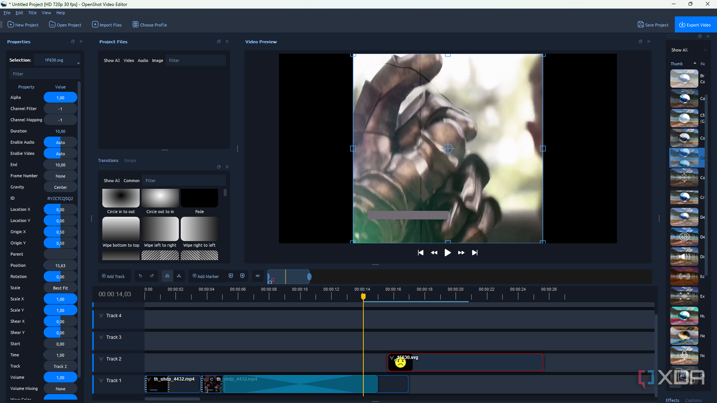Expand Track 2 chevron in timeline
Screen dimensions: 717x403
point(101,359)
